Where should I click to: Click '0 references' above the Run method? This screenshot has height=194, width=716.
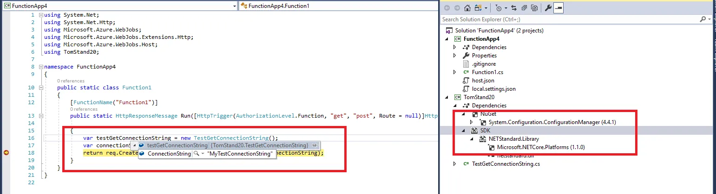pyautogui.click(x=84, y=109)
